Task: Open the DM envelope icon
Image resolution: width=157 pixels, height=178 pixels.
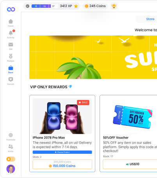Action: tap(11, 44)
